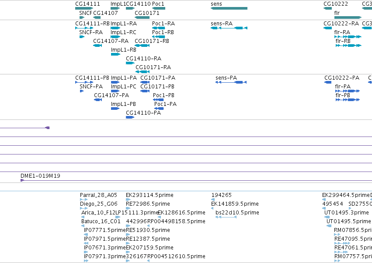Click the sens-RA transcript glyph
The image size is (372, 263).
pyautogui.click(x=229, y=28)
